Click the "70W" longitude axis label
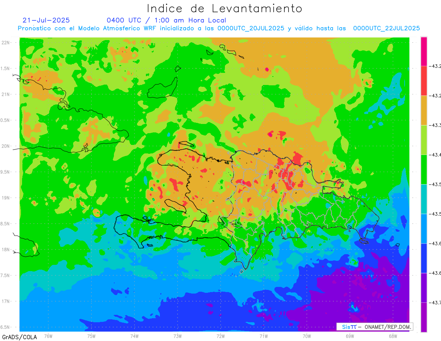 point(307,336)
